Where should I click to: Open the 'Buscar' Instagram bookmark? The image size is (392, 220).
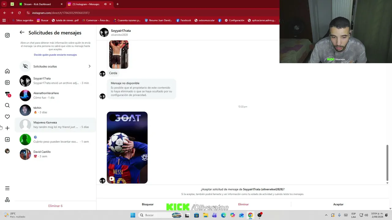(x=43, y=20)
